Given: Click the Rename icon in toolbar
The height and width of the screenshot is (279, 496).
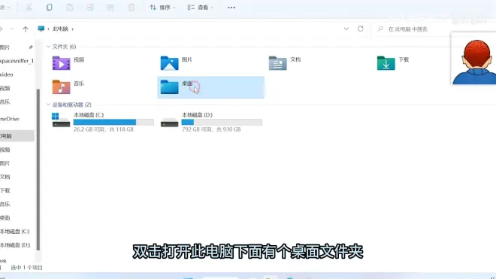Looking at the screenshot, I should pyautogui.click(x=90, y=8).
